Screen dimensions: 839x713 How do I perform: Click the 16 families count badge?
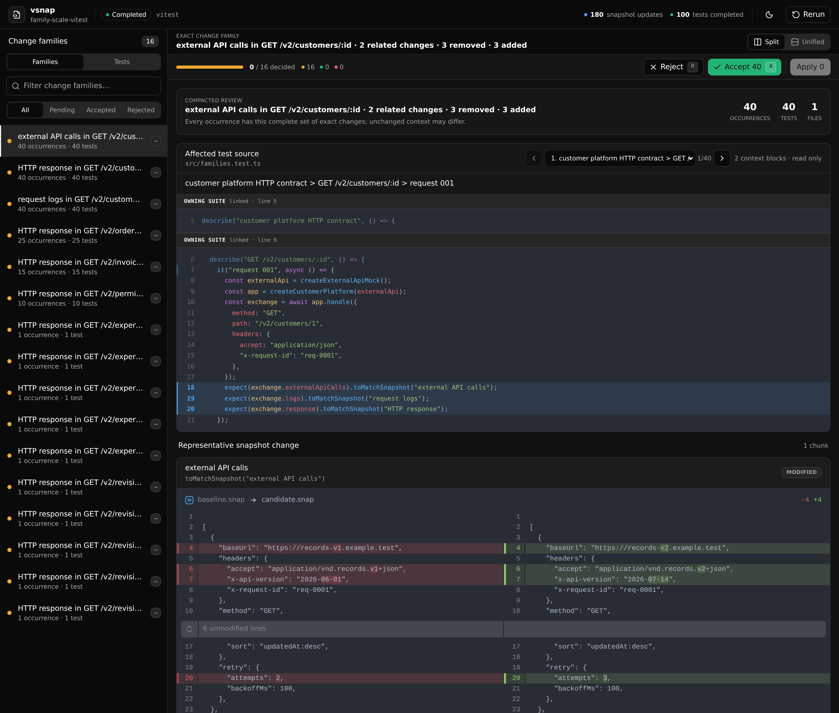150,41
